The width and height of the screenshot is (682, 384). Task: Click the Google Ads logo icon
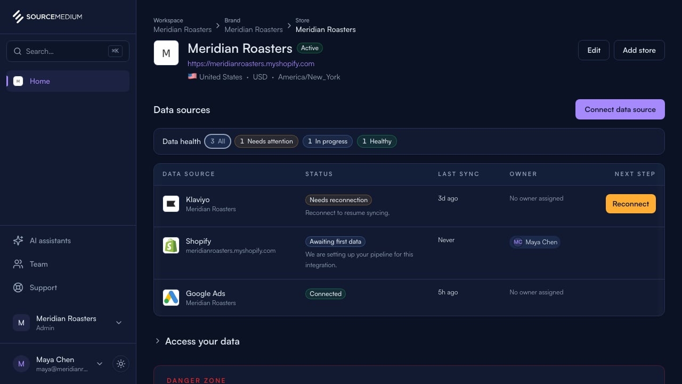point(171,298)
